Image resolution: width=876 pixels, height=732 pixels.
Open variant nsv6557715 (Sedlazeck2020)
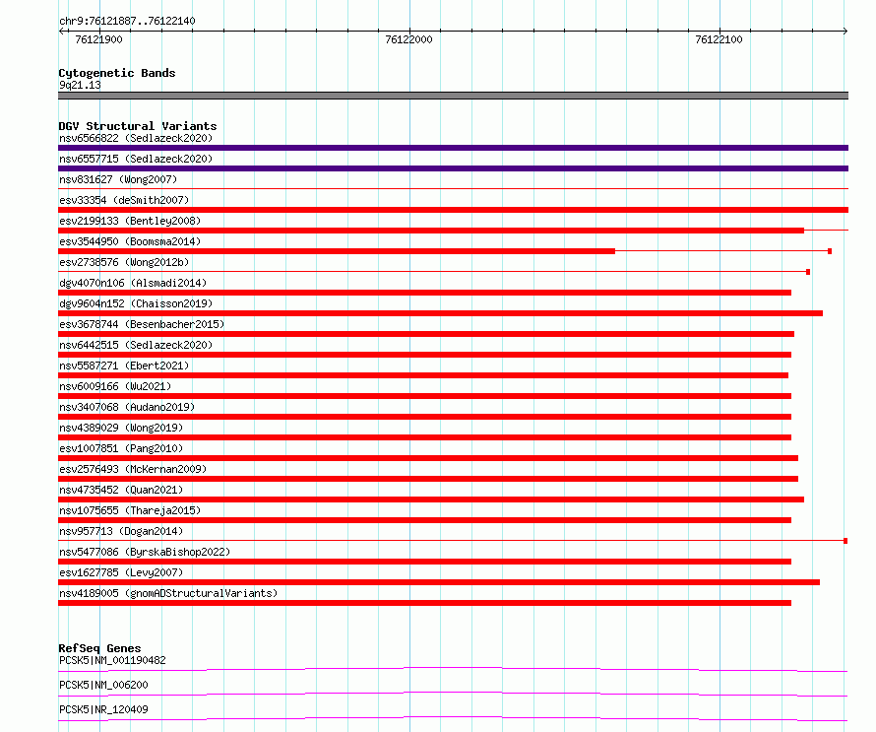[136, 159]
